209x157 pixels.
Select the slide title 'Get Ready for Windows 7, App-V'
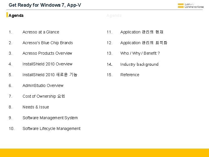tap(45, 5)
